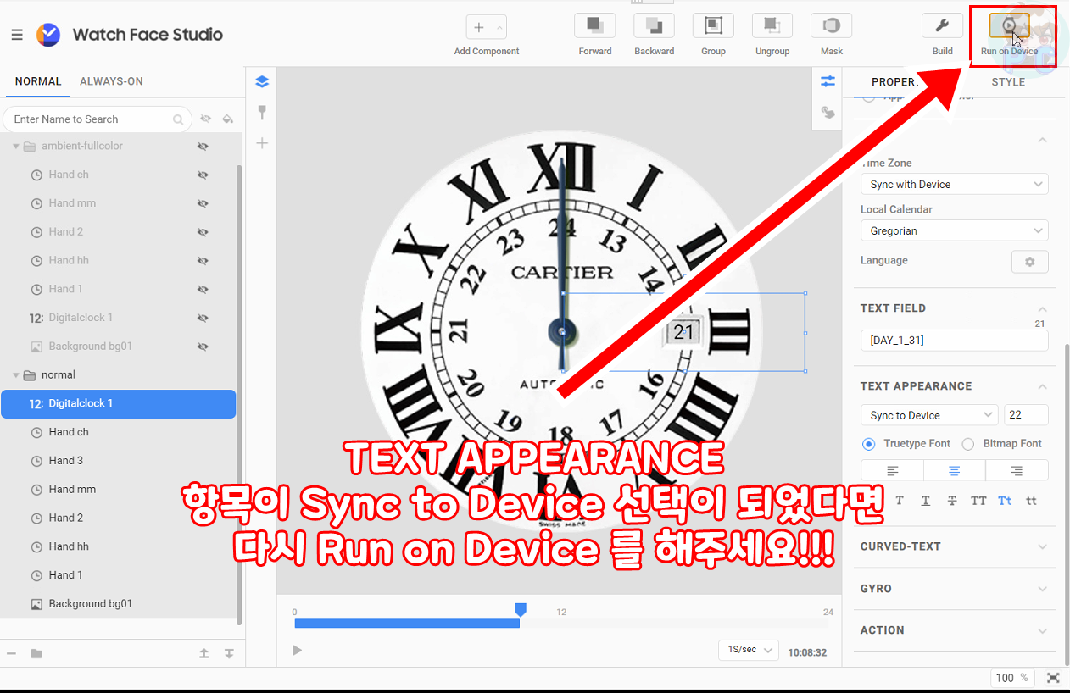This screenshot has width=1070, height=693.
Task: Click the plus icon in side strip
Action: pos(262,143)
